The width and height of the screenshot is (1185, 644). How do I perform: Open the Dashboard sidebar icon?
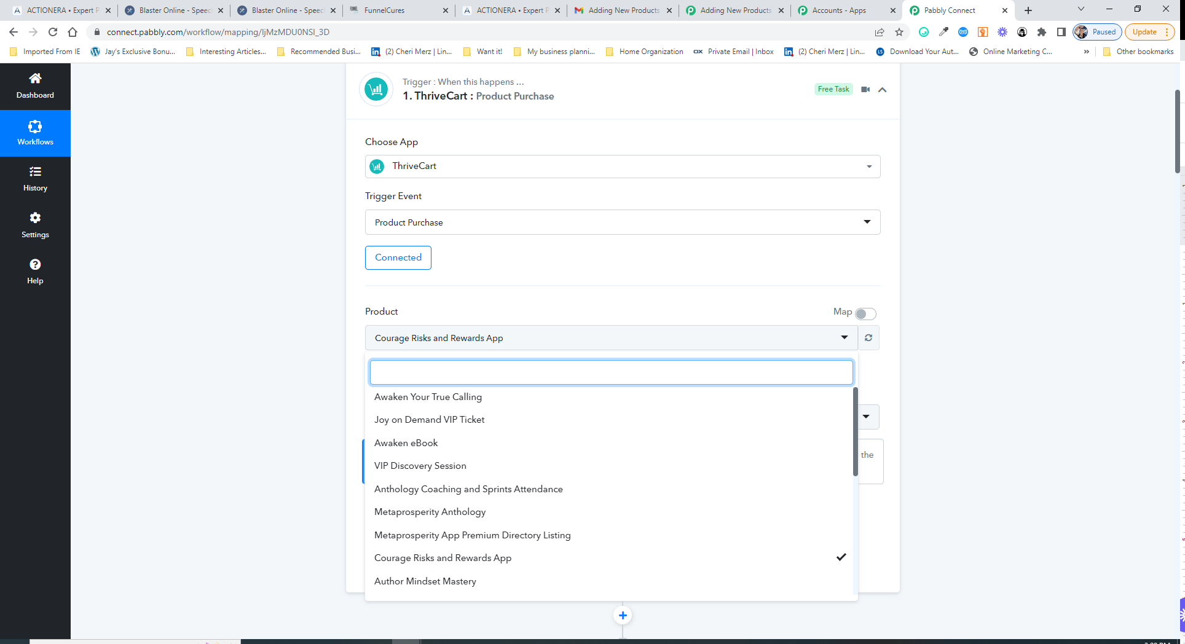tap(35, 86)
